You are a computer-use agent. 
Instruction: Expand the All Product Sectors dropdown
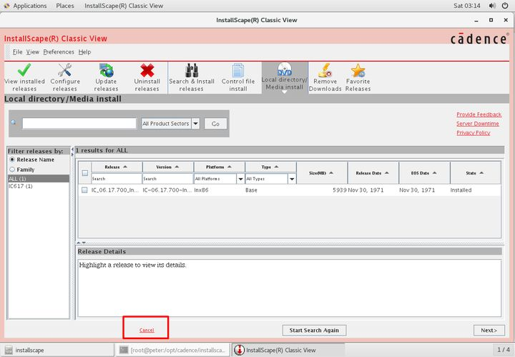(x=195, y=124)
